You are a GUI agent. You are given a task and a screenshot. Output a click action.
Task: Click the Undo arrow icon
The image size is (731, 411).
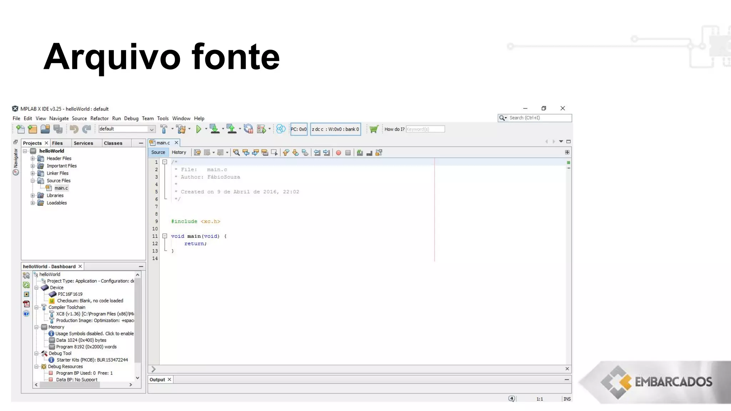tap(74, 129)
